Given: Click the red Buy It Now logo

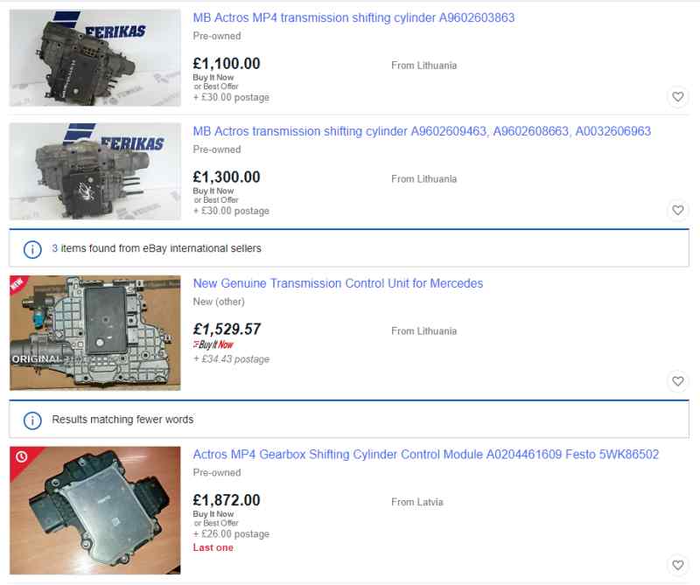Looking at the screenshot, I should click(x=213, y=345).
